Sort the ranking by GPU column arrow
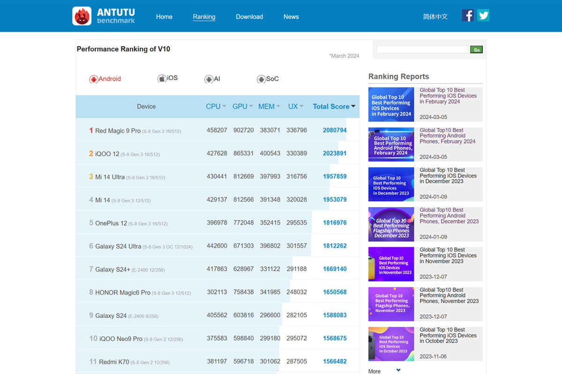The height and width of the screenshot is (374, 562). coord(251,107)
